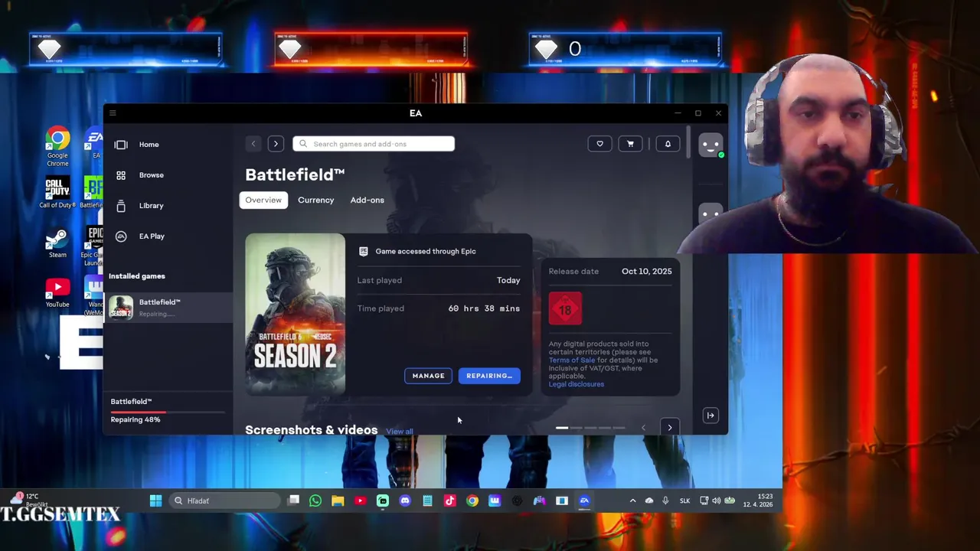Open the Terms of Sale link

(572, 360)
